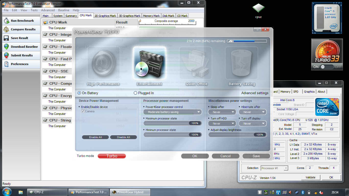The width and height of the screenshot is (349, 196).
Task: Click Download Baseline globe icon
Action: pyautogui.click(x=6, y=47)
